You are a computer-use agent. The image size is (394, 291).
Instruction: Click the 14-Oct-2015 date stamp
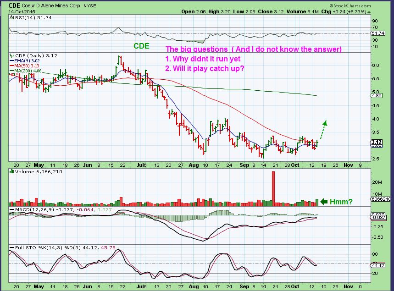[x=22, y=11]
